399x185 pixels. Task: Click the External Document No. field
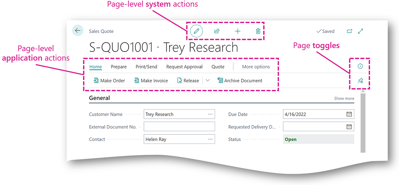(179, 126)
